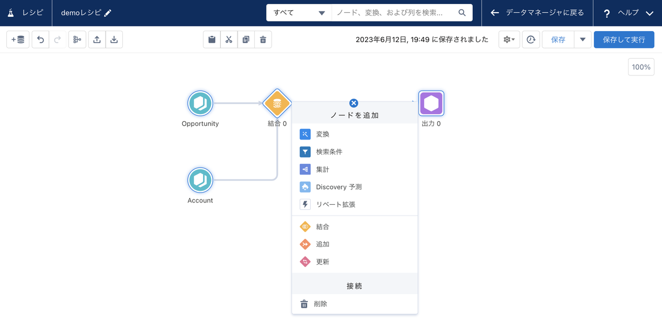Click the demoレシピ recipe title
662x320 pixels.
(x=81, y=13)
